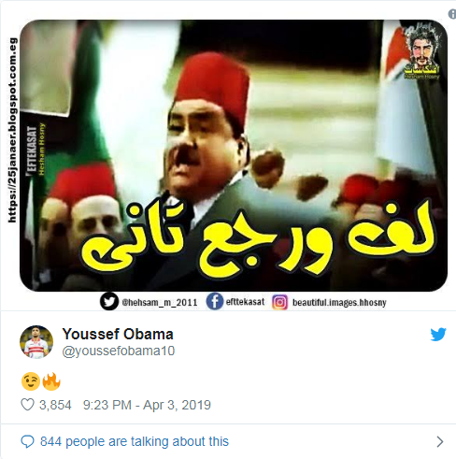Open the meme image in the tweet
The image size is (456, 459).
(x=234, y=155)
